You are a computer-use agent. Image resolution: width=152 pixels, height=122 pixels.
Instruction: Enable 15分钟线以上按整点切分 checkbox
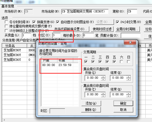pyautogui.click(x=6, y=31)
